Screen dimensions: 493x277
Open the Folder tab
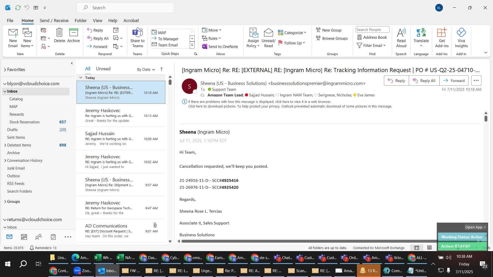[81, 21]
